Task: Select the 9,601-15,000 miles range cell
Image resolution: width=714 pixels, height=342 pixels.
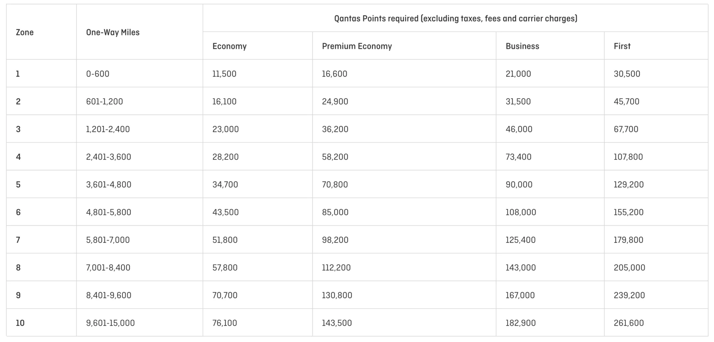Action: click(110, 323)
